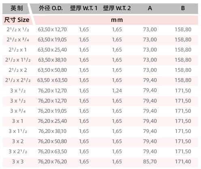
Task: Select the 壁厚 W.T. 1 column header
Action: (x=84, y=8)
